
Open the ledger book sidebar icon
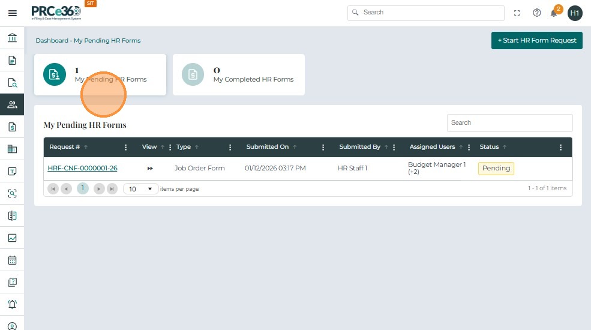pos(12,215)
